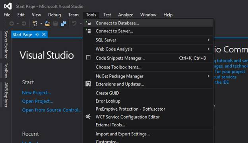Screen dimensions: 248x143
Task: Select Connect to Database menu entry
Action: pyautogui.click(x=148, y=23)
